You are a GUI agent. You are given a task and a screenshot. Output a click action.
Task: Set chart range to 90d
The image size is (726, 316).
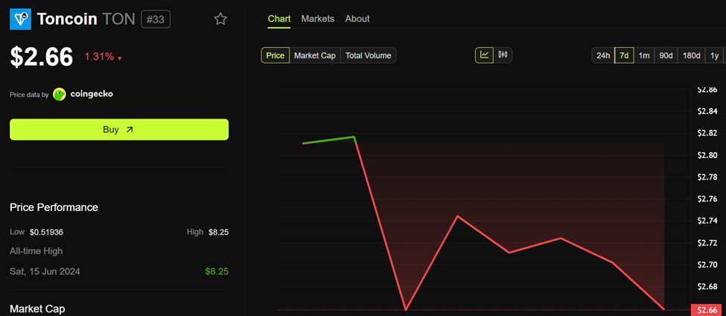tap(666, 55)
